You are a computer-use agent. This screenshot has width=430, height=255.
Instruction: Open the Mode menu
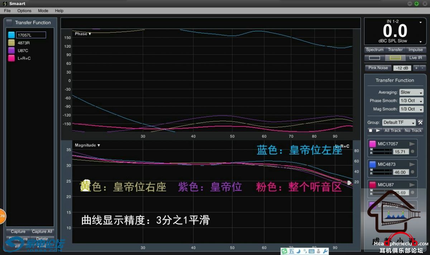click(x=43, y=11)
